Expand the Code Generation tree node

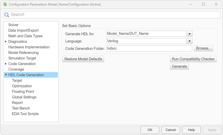click(x=6, y=64)
